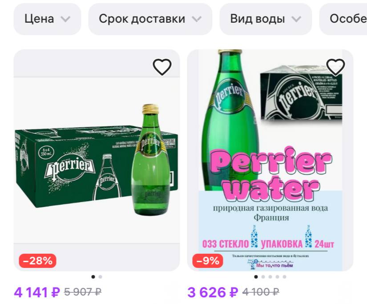The width and height of the screenshot is (367, 304).
Task: Click the −28% discount badge
Action: click(x=37, y=261)
